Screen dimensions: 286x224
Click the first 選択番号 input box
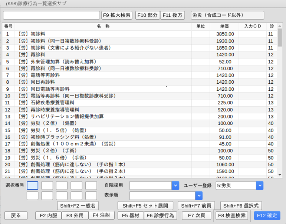pos(33,185)
